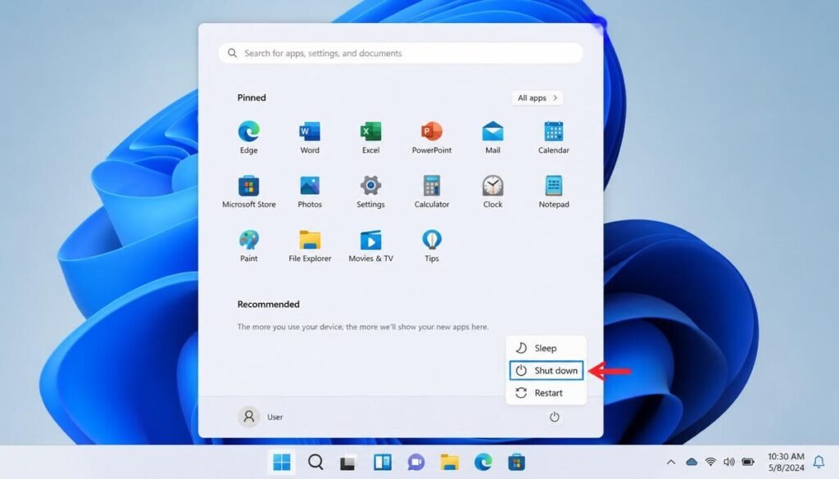Image resolution: width=839 pixels, height=479 pixels.
Task: Open Settings from the Start menu
Action: 370,192
